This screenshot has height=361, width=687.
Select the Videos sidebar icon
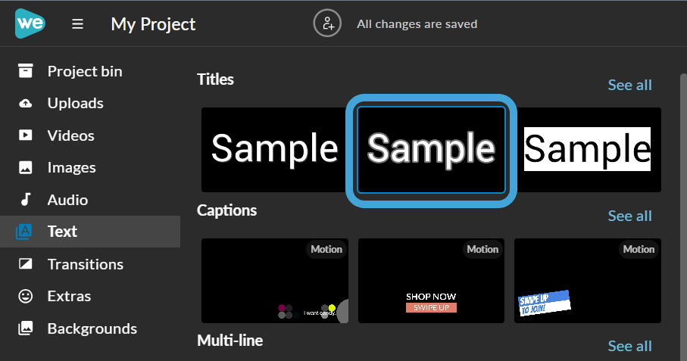tap(26, 135)
